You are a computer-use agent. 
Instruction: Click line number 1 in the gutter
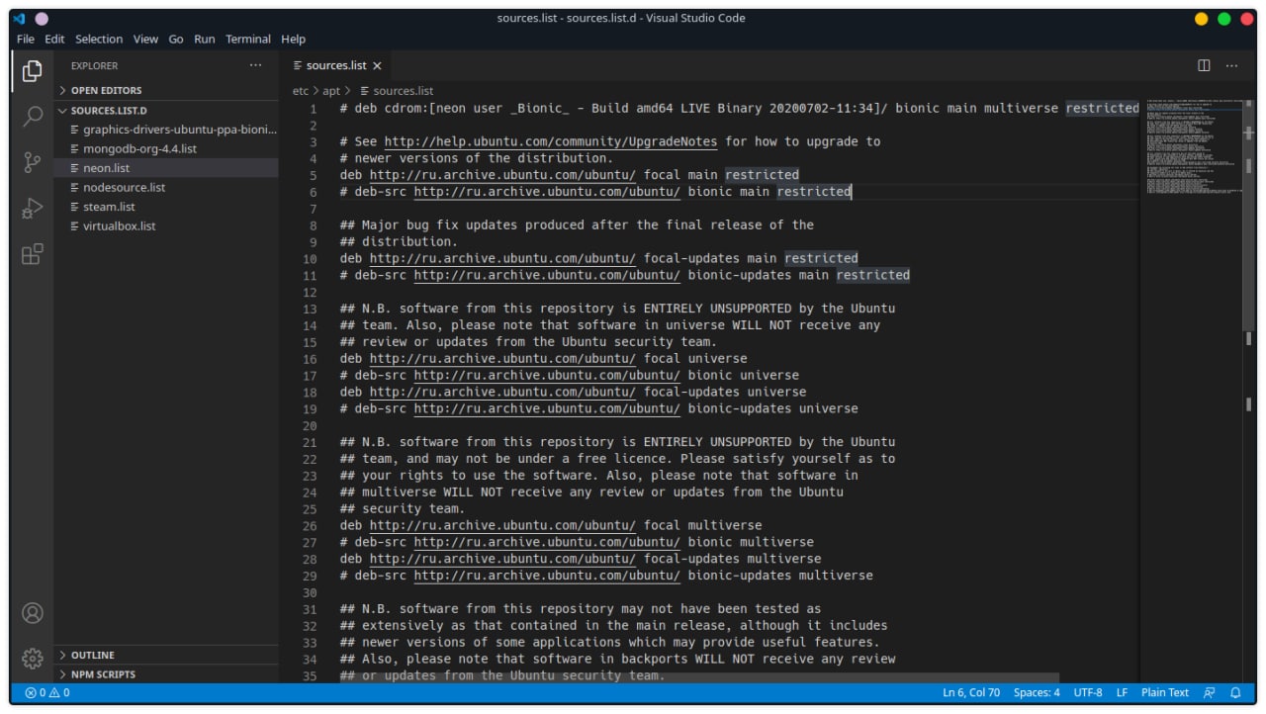[x=314, y=108]
